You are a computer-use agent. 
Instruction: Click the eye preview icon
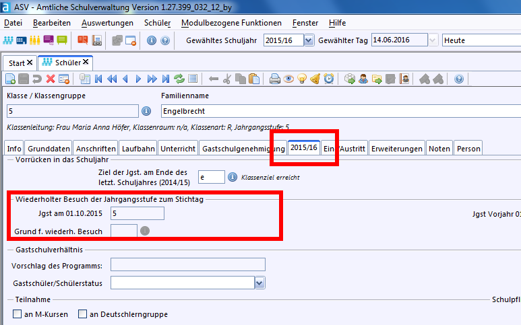click(x=288, y=79)
